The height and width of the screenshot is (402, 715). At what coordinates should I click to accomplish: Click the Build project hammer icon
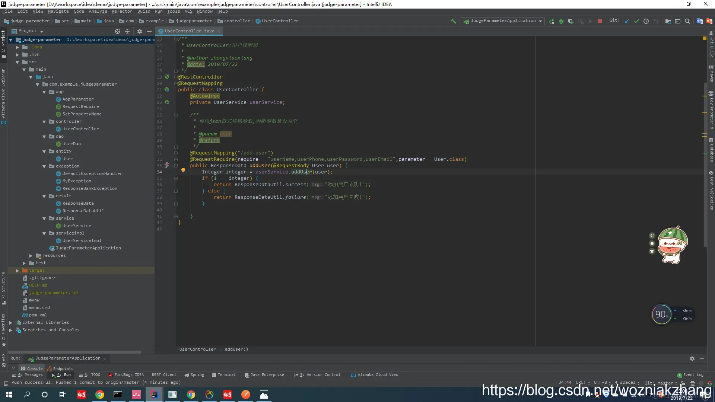(453, 21)
